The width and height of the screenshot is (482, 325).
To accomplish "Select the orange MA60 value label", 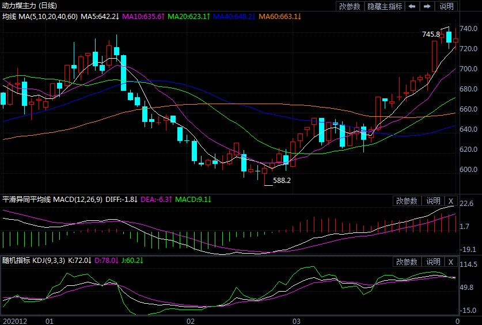I will tap(279, 17).
